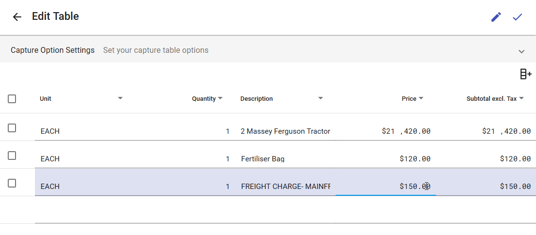536x235 pixels.
Task: Check the FREIGHT CHARGE row checkbox
Action: [12, 183]
